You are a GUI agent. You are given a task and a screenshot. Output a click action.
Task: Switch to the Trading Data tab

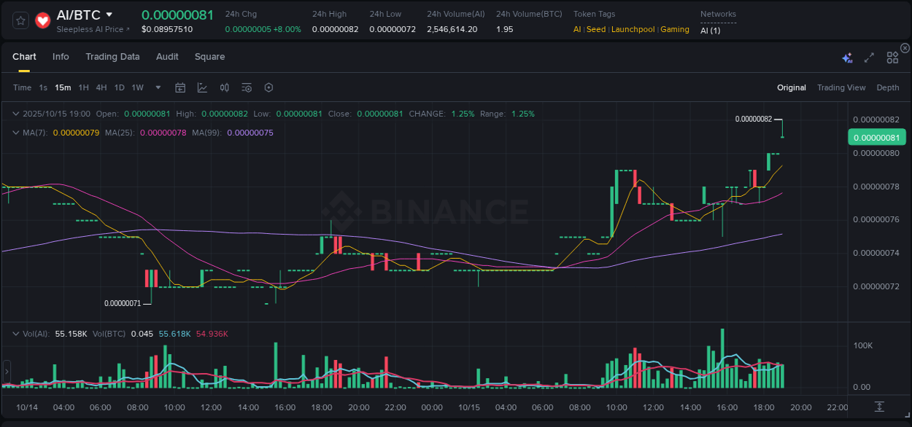tap(112, 56)
